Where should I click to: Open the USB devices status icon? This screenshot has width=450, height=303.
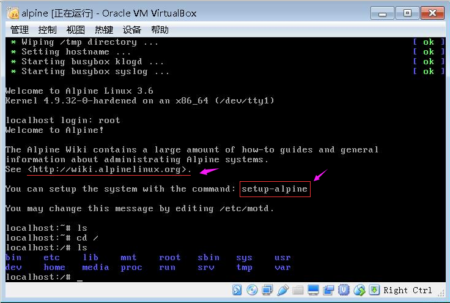coord(282,290)
